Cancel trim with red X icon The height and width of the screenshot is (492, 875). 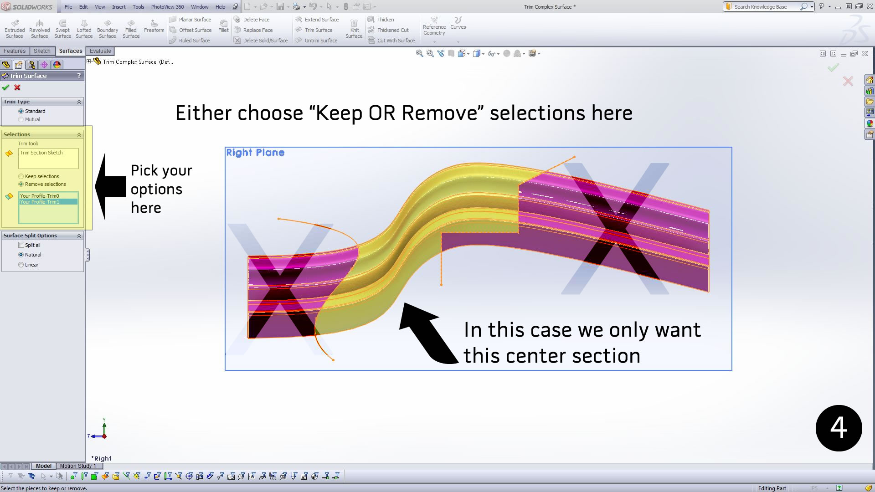tap(17, 87)
